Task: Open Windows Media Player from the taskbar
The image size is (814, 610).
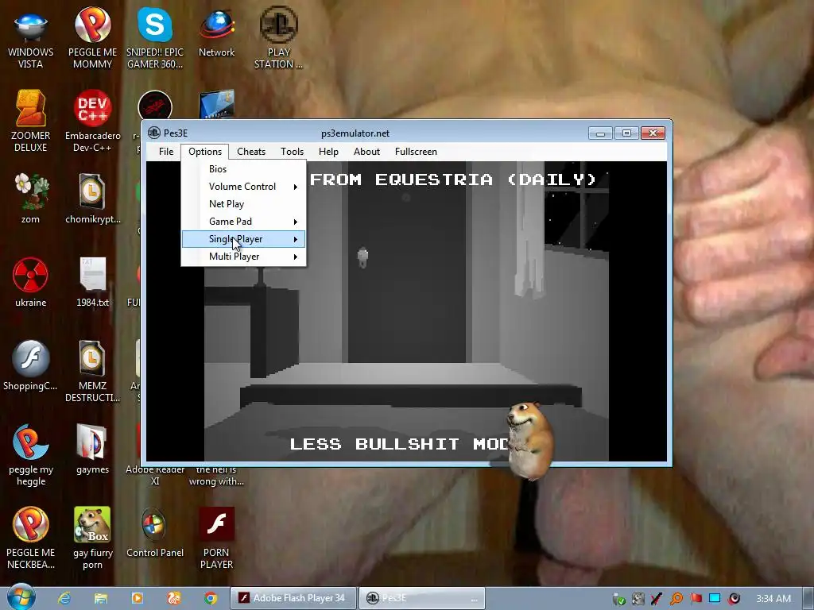Action: pyautogui.click(x=137, y=598)
